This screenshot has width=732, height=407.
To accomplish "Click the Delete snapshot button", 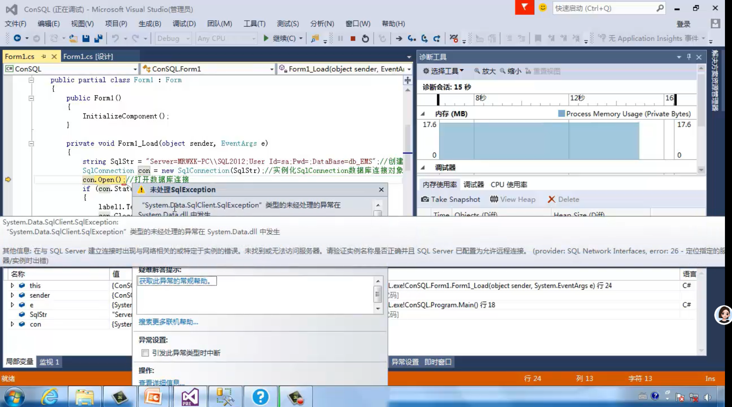I will [563, 199].
